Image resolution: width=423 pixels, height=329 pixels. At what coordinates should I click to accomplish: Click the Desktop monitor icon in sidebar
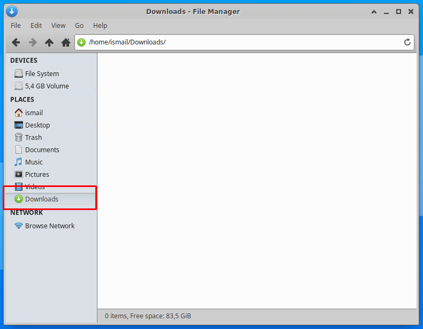click(x=19, y=125)
